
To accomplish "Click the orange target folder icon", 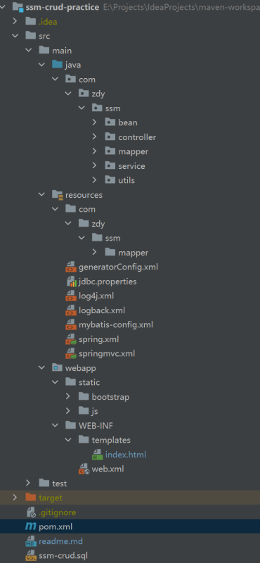I will 31,498.
